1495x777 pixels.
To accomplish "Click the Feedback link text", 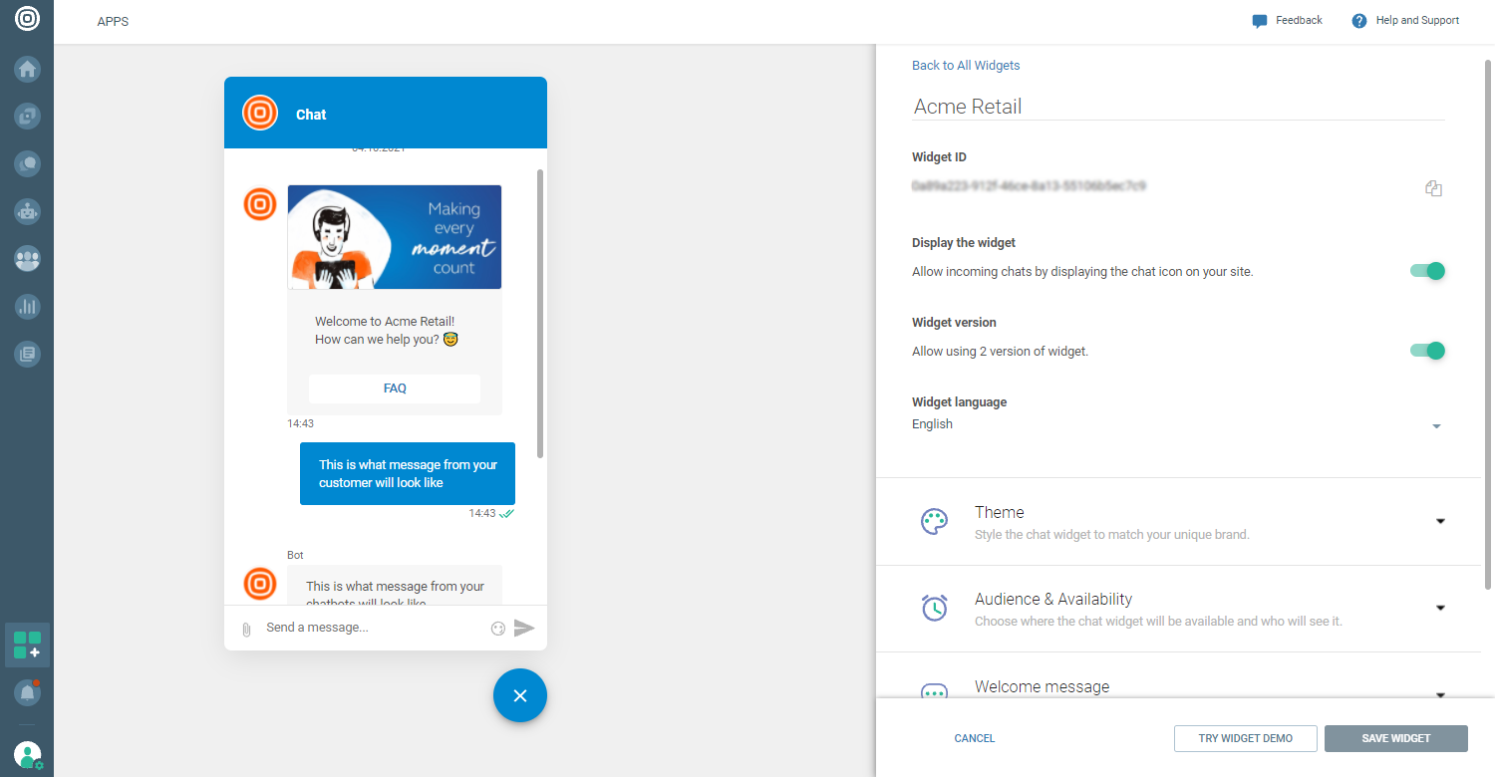I will click(1299, 20).
